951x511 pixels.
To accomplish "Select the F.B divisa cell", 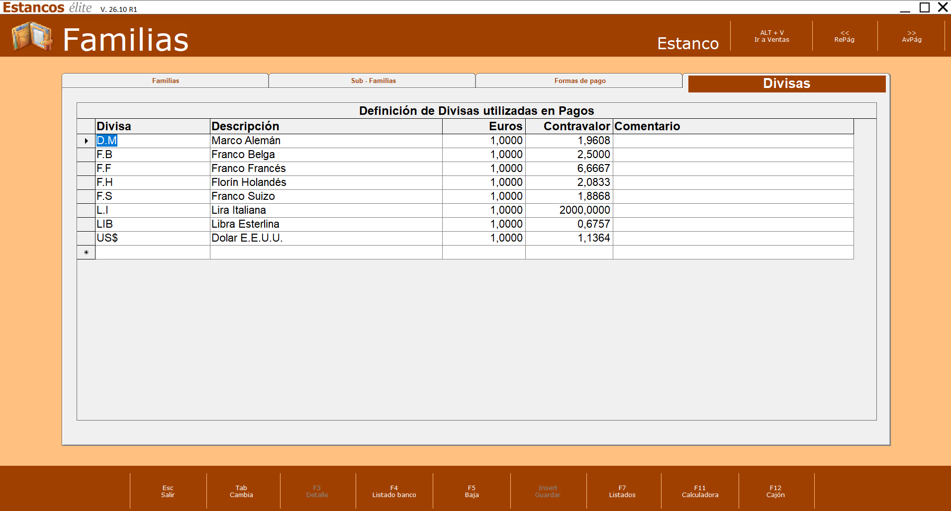I will click(x=153, y=155).
